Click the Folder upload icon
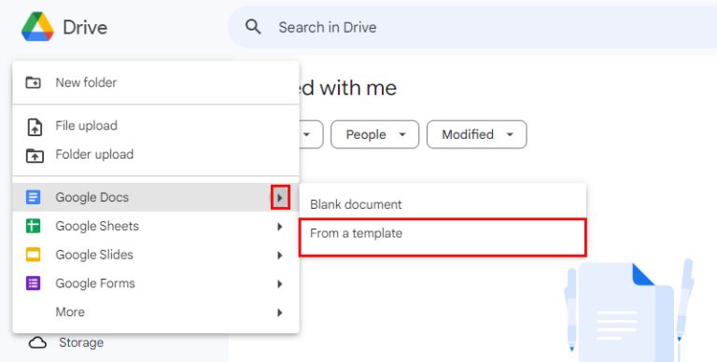The height and width of the screenshot is (362, 717). (35, 156)
